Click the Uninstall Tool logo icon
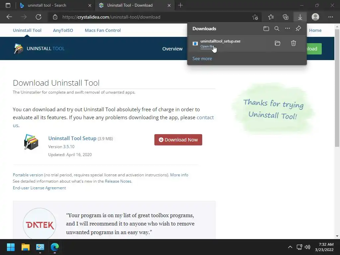The height and width of the screenshot is (255, 340). click(19, 48)
